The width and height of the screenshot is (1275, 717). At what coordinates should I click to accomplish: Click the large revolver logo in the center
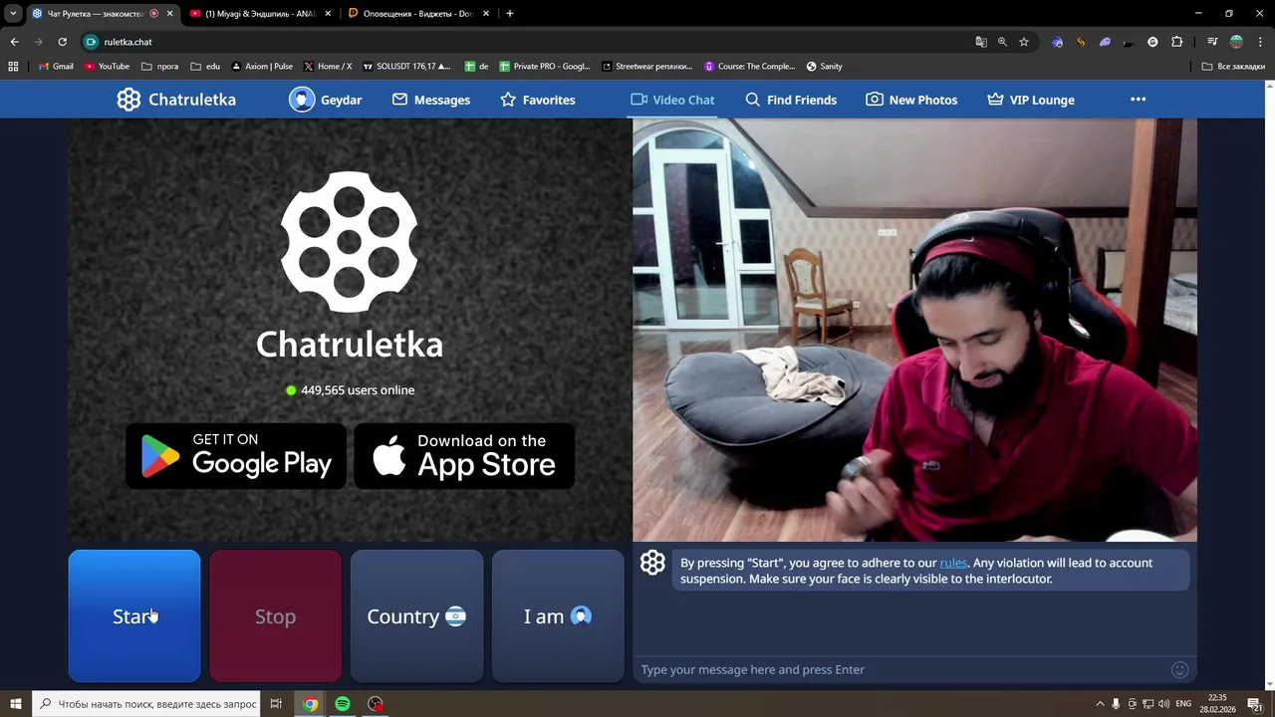349,242
